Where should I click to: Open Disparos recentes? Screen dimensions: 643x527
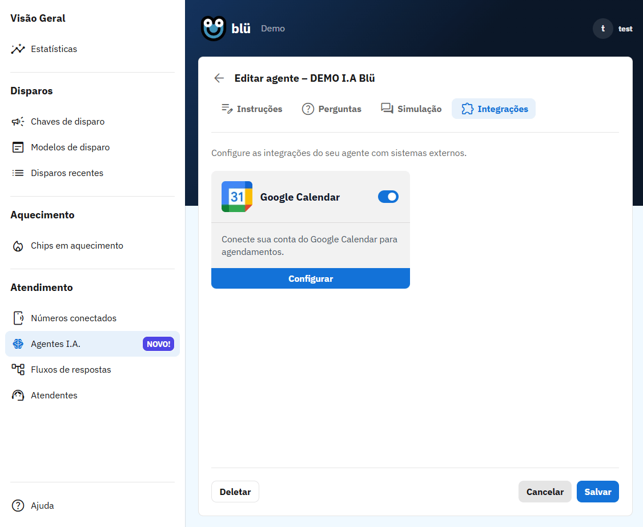[x=93, y=173]
